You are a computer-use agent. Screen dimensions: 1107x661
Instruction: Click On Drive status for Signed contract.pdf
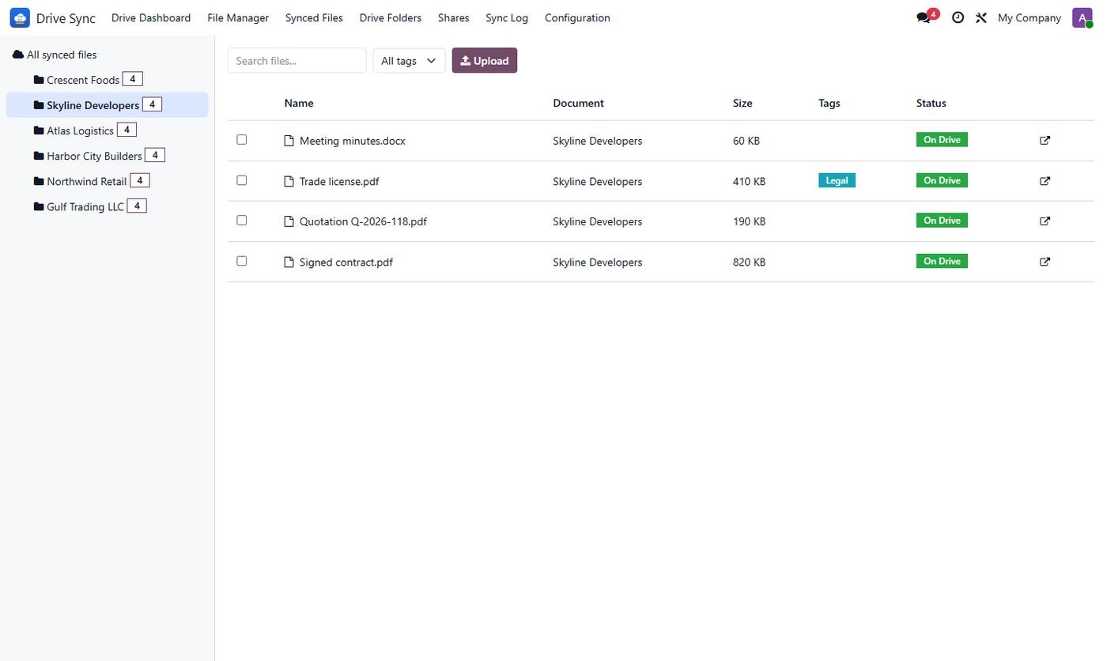[942, 261]
